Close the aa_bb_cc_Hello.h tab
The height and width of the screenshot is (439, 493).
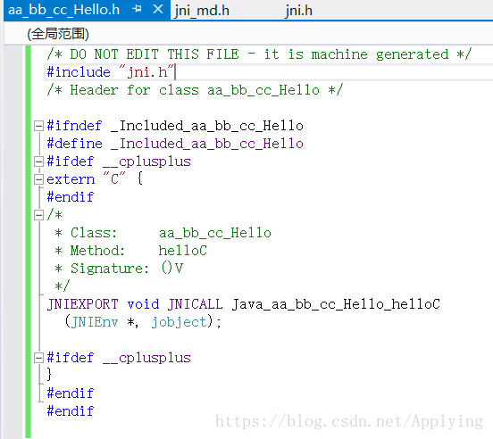click(x=158, y=9)
